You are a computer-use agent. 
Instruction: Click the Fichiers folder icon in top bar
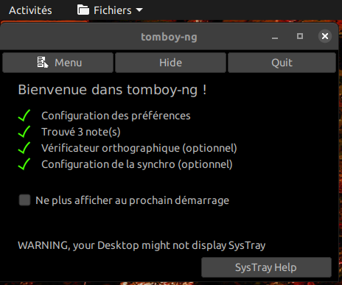83,10
